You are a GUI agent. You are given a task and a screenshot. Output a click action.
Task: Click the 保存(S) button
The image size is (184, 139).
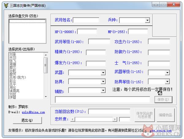click(163, 100)
